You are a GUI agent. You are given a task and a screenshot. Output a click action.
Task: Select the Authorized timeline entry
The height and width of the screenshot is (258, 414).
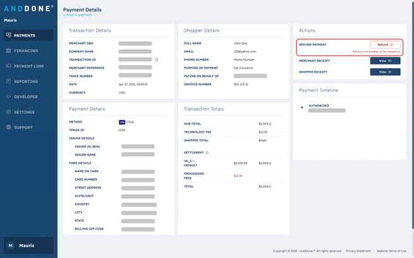coord(319,106)
